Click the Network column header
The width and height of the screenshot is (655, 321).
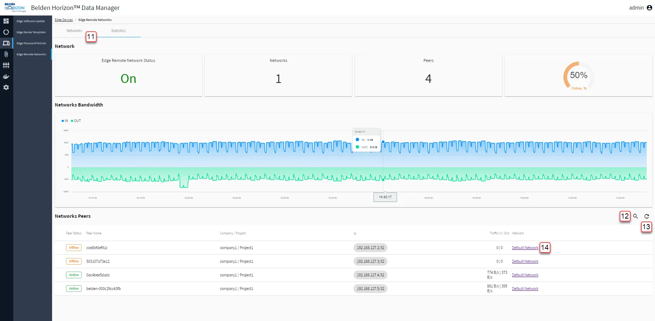(518, 233)
